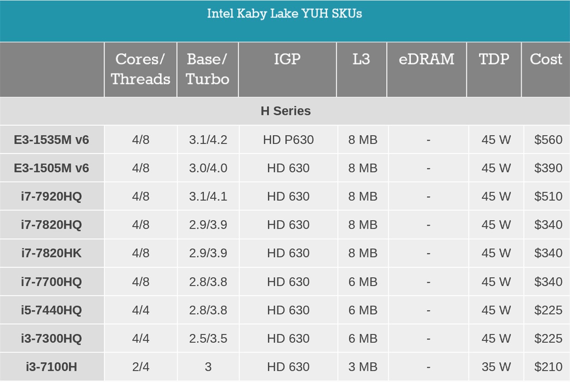
Task: Select the eDRAM column header
Action: (x=426, y=69)
